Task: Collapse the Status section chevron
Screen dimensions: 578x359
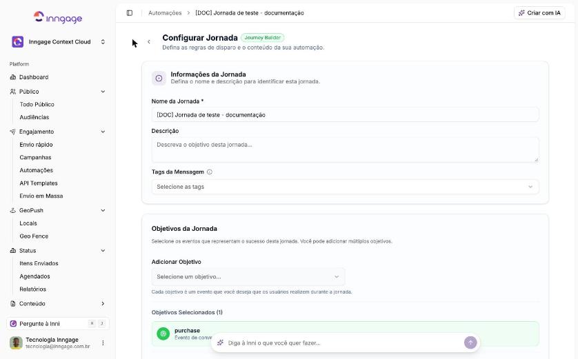Action: pyautogui.click(x=103, y=250)
